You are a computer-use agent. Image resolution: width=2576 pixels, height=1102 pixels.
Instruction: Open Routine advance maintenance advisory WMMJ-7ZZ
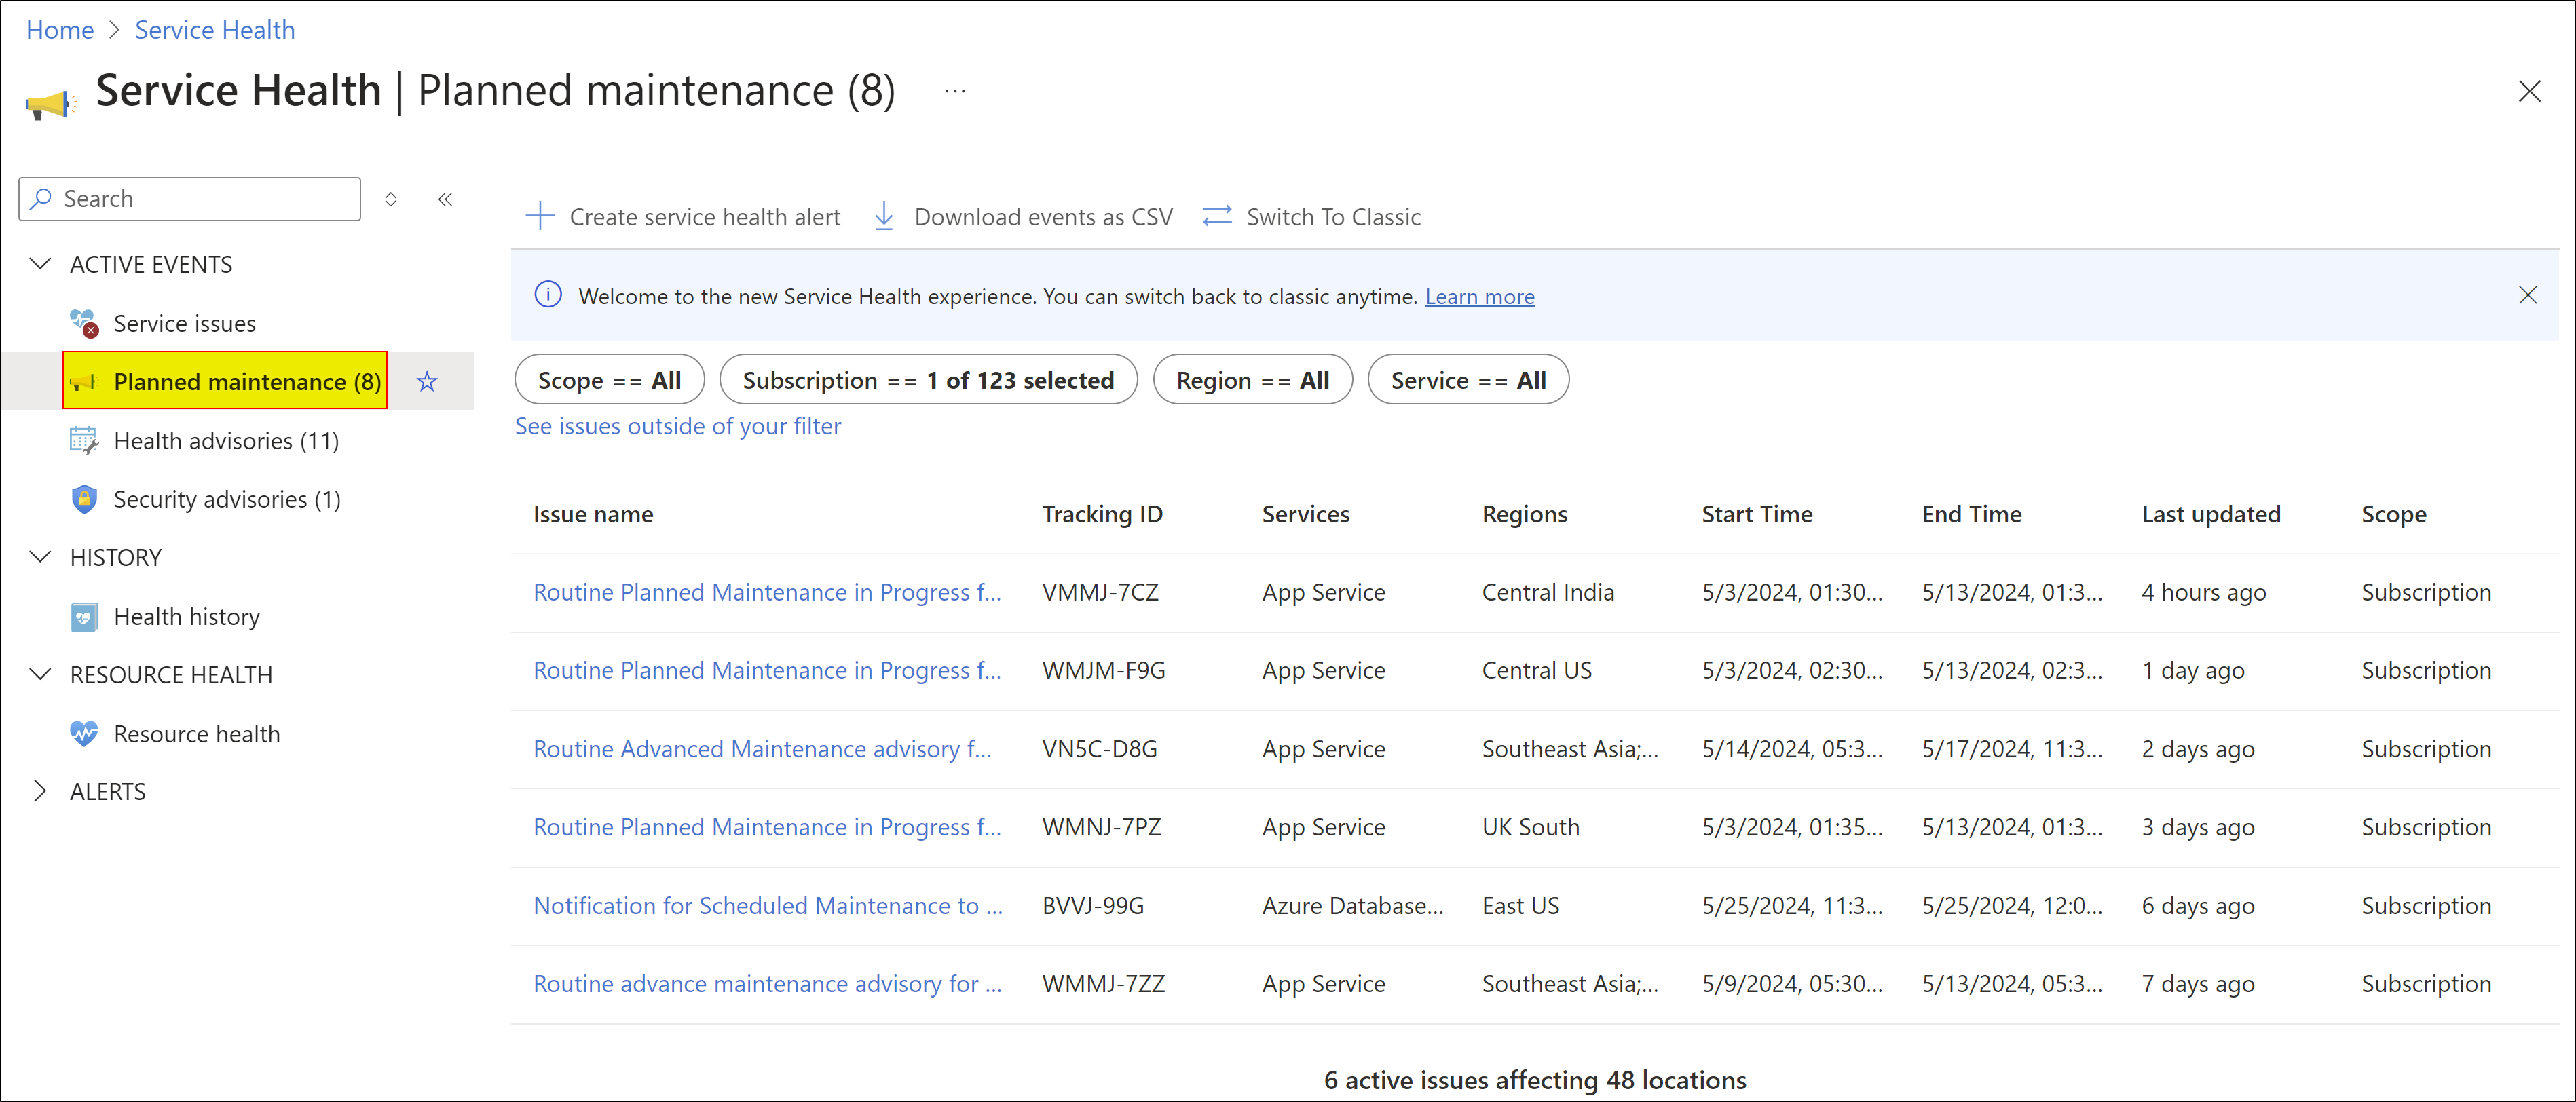pos(767,984)
